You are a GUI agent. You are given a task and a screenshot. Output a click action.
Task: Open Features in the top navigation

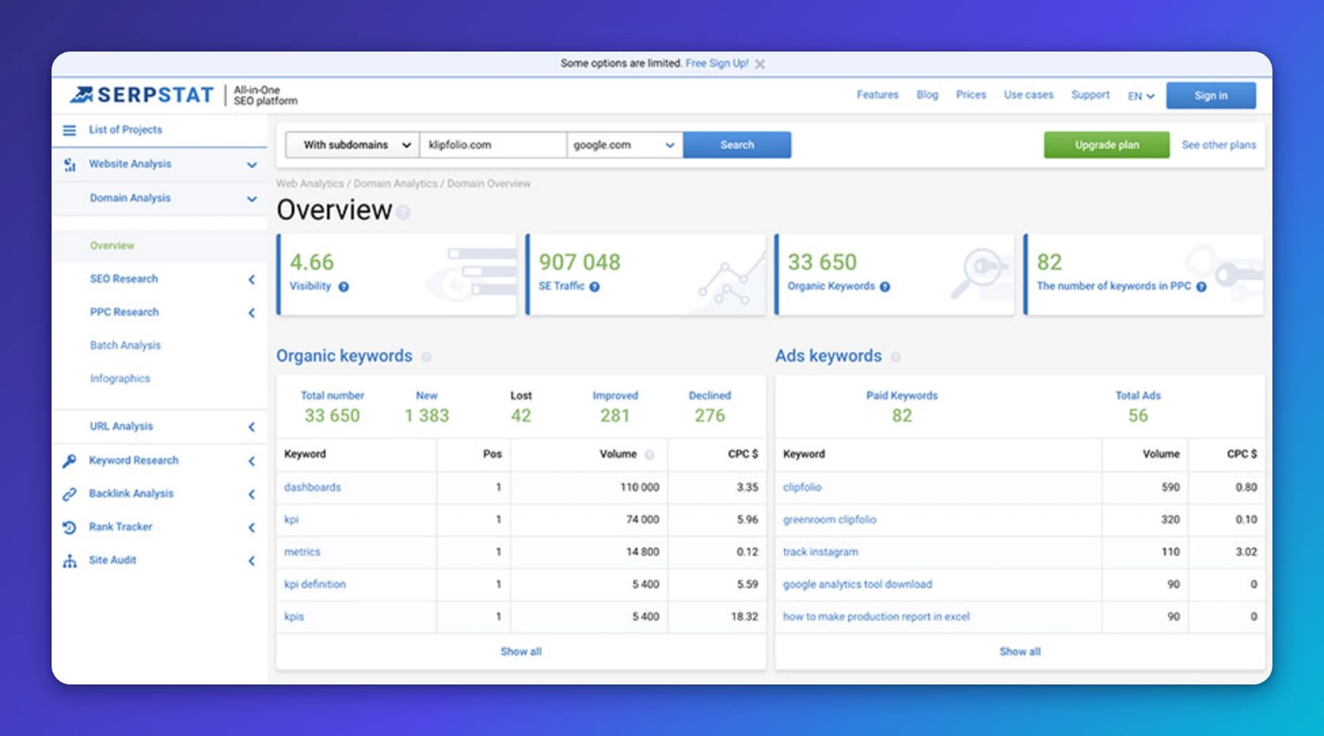coord(877,94)
